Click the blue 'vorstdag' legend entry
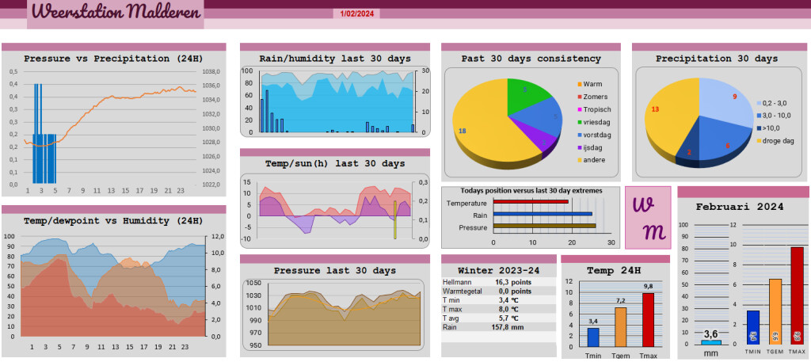Image resolution: width=811 pixels, height=362 pixels. point(594,135)
